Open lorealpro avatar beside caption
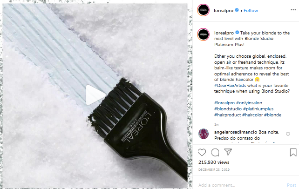This screenshot has width=299, height=189. click(203, 34)
